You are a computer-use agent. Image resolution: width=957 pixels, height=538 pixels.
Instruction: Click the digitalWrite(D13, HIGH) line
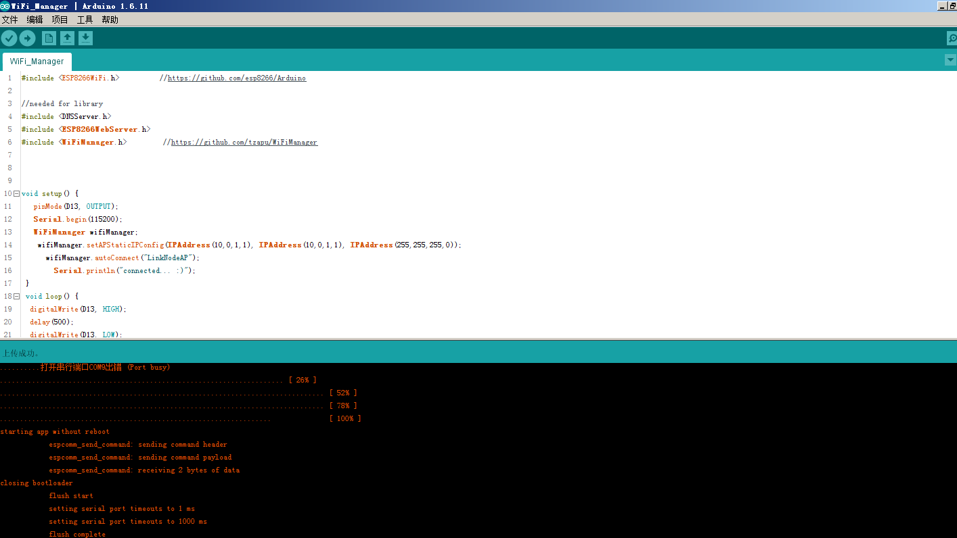[79, 310]
